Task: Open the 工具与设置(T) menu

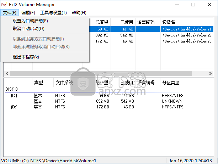Action: [53, 13]
